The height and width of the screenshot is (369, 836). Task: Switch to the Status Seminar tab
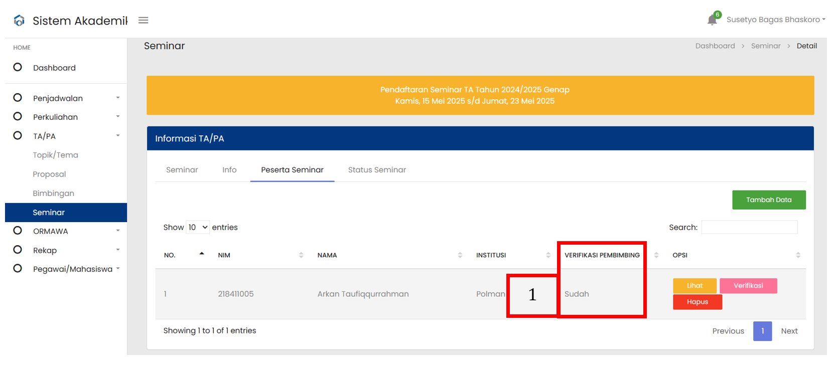pos(377,170)
